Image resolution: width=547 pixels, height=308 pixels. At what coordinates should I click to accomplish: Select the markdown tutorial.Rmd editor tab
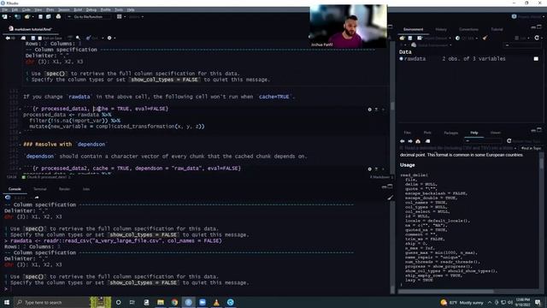[x=31, y=29]
